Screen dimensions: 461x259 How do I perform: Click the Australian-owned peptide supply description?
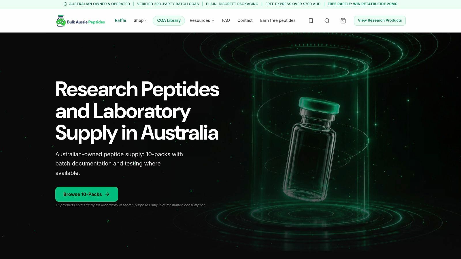point(119,163)
